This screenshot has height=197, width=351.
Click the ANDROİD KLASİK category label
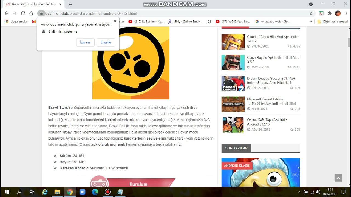237,166
